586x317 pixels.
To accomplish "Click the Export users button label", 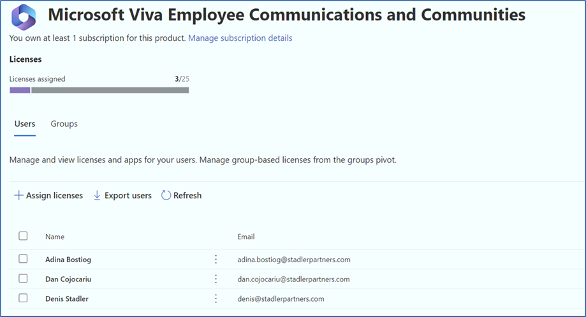I will click(128, 196).
